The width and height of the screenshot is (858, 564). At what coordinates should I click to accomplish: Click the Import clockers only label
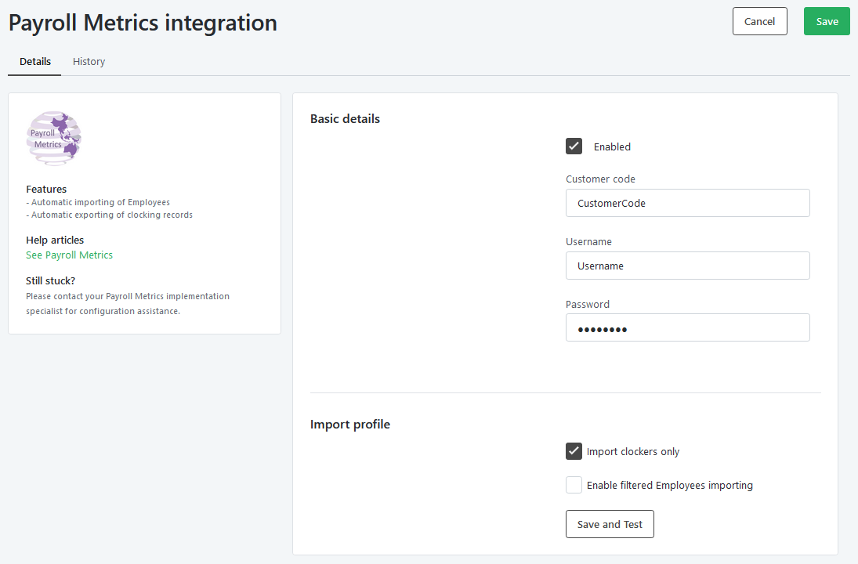click(x=632, y=452)
